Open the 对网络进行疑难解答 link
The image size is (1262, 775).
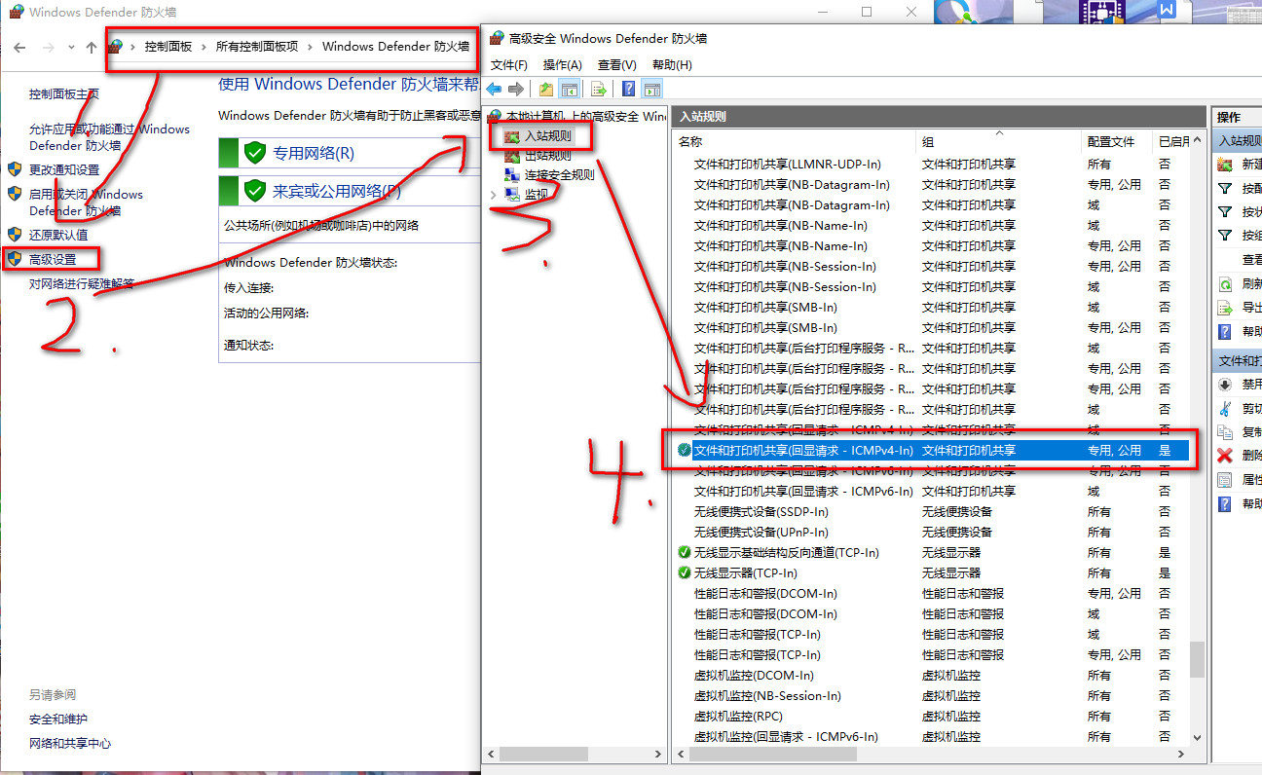pyautogui.click(x=82, y=283)
